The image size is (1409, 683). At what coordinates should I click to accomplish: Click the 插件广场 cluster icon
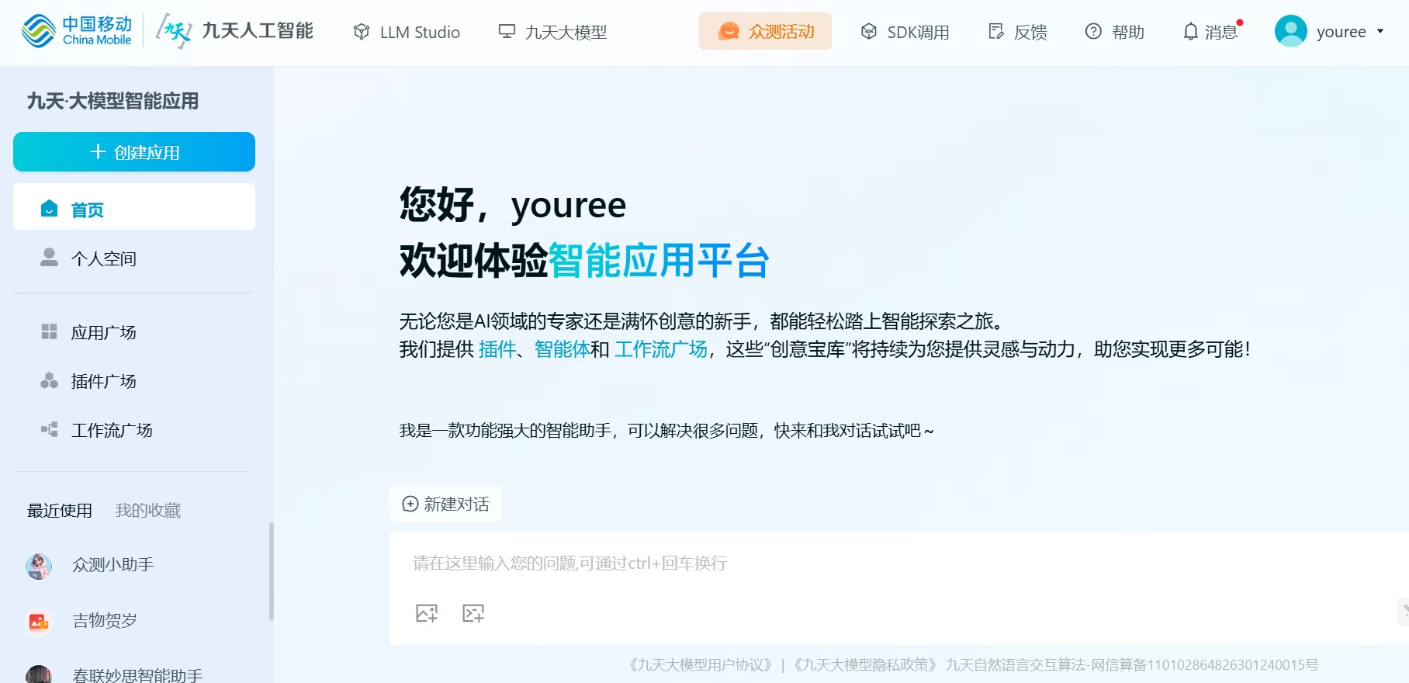49,380
